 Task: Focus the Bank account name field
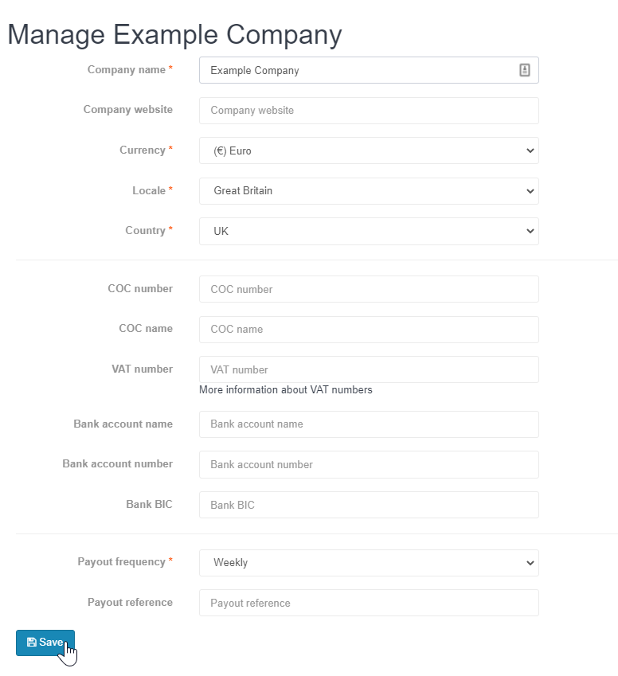point(369,424)
